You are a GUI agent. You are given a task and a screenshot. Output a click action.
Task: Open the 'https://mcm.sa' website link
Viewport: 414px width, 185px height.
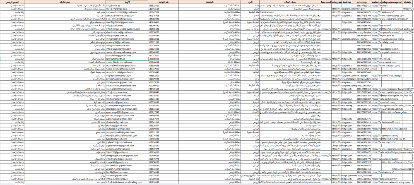point(380,5)
